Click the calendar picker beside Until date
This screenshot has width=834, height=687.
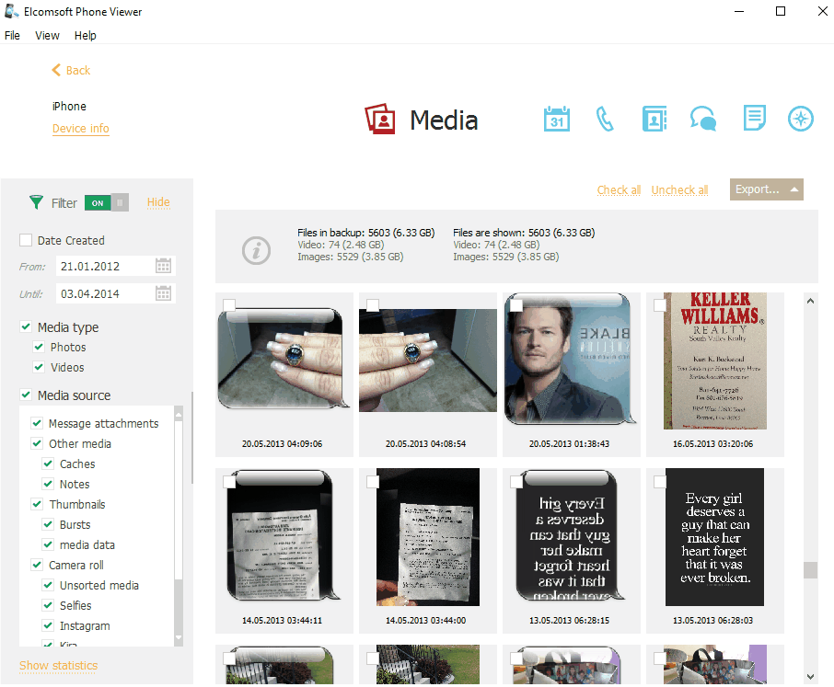(x=164, y=293)
